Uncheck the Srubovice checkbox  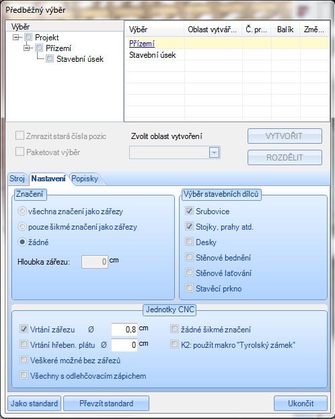coord(189,211)
